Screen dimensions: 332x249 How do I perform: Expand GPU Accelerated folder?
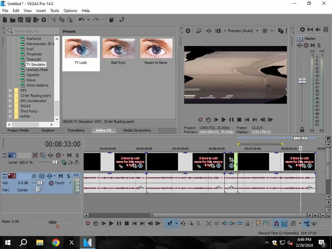[x=10, y=101]
